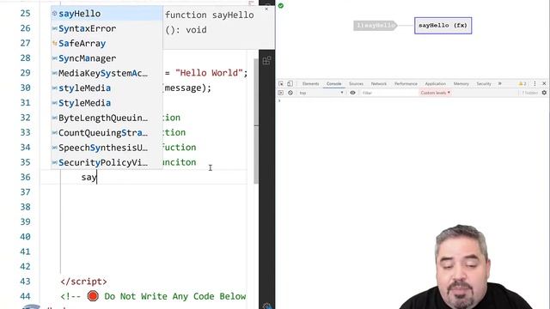Open the top context dropdown
550x309 pixels.
[321, 93]
